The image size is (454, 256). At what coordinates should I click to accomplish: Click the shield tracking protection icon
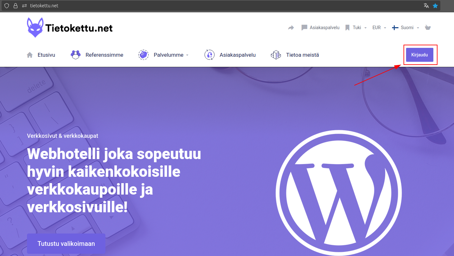(6, 6)
